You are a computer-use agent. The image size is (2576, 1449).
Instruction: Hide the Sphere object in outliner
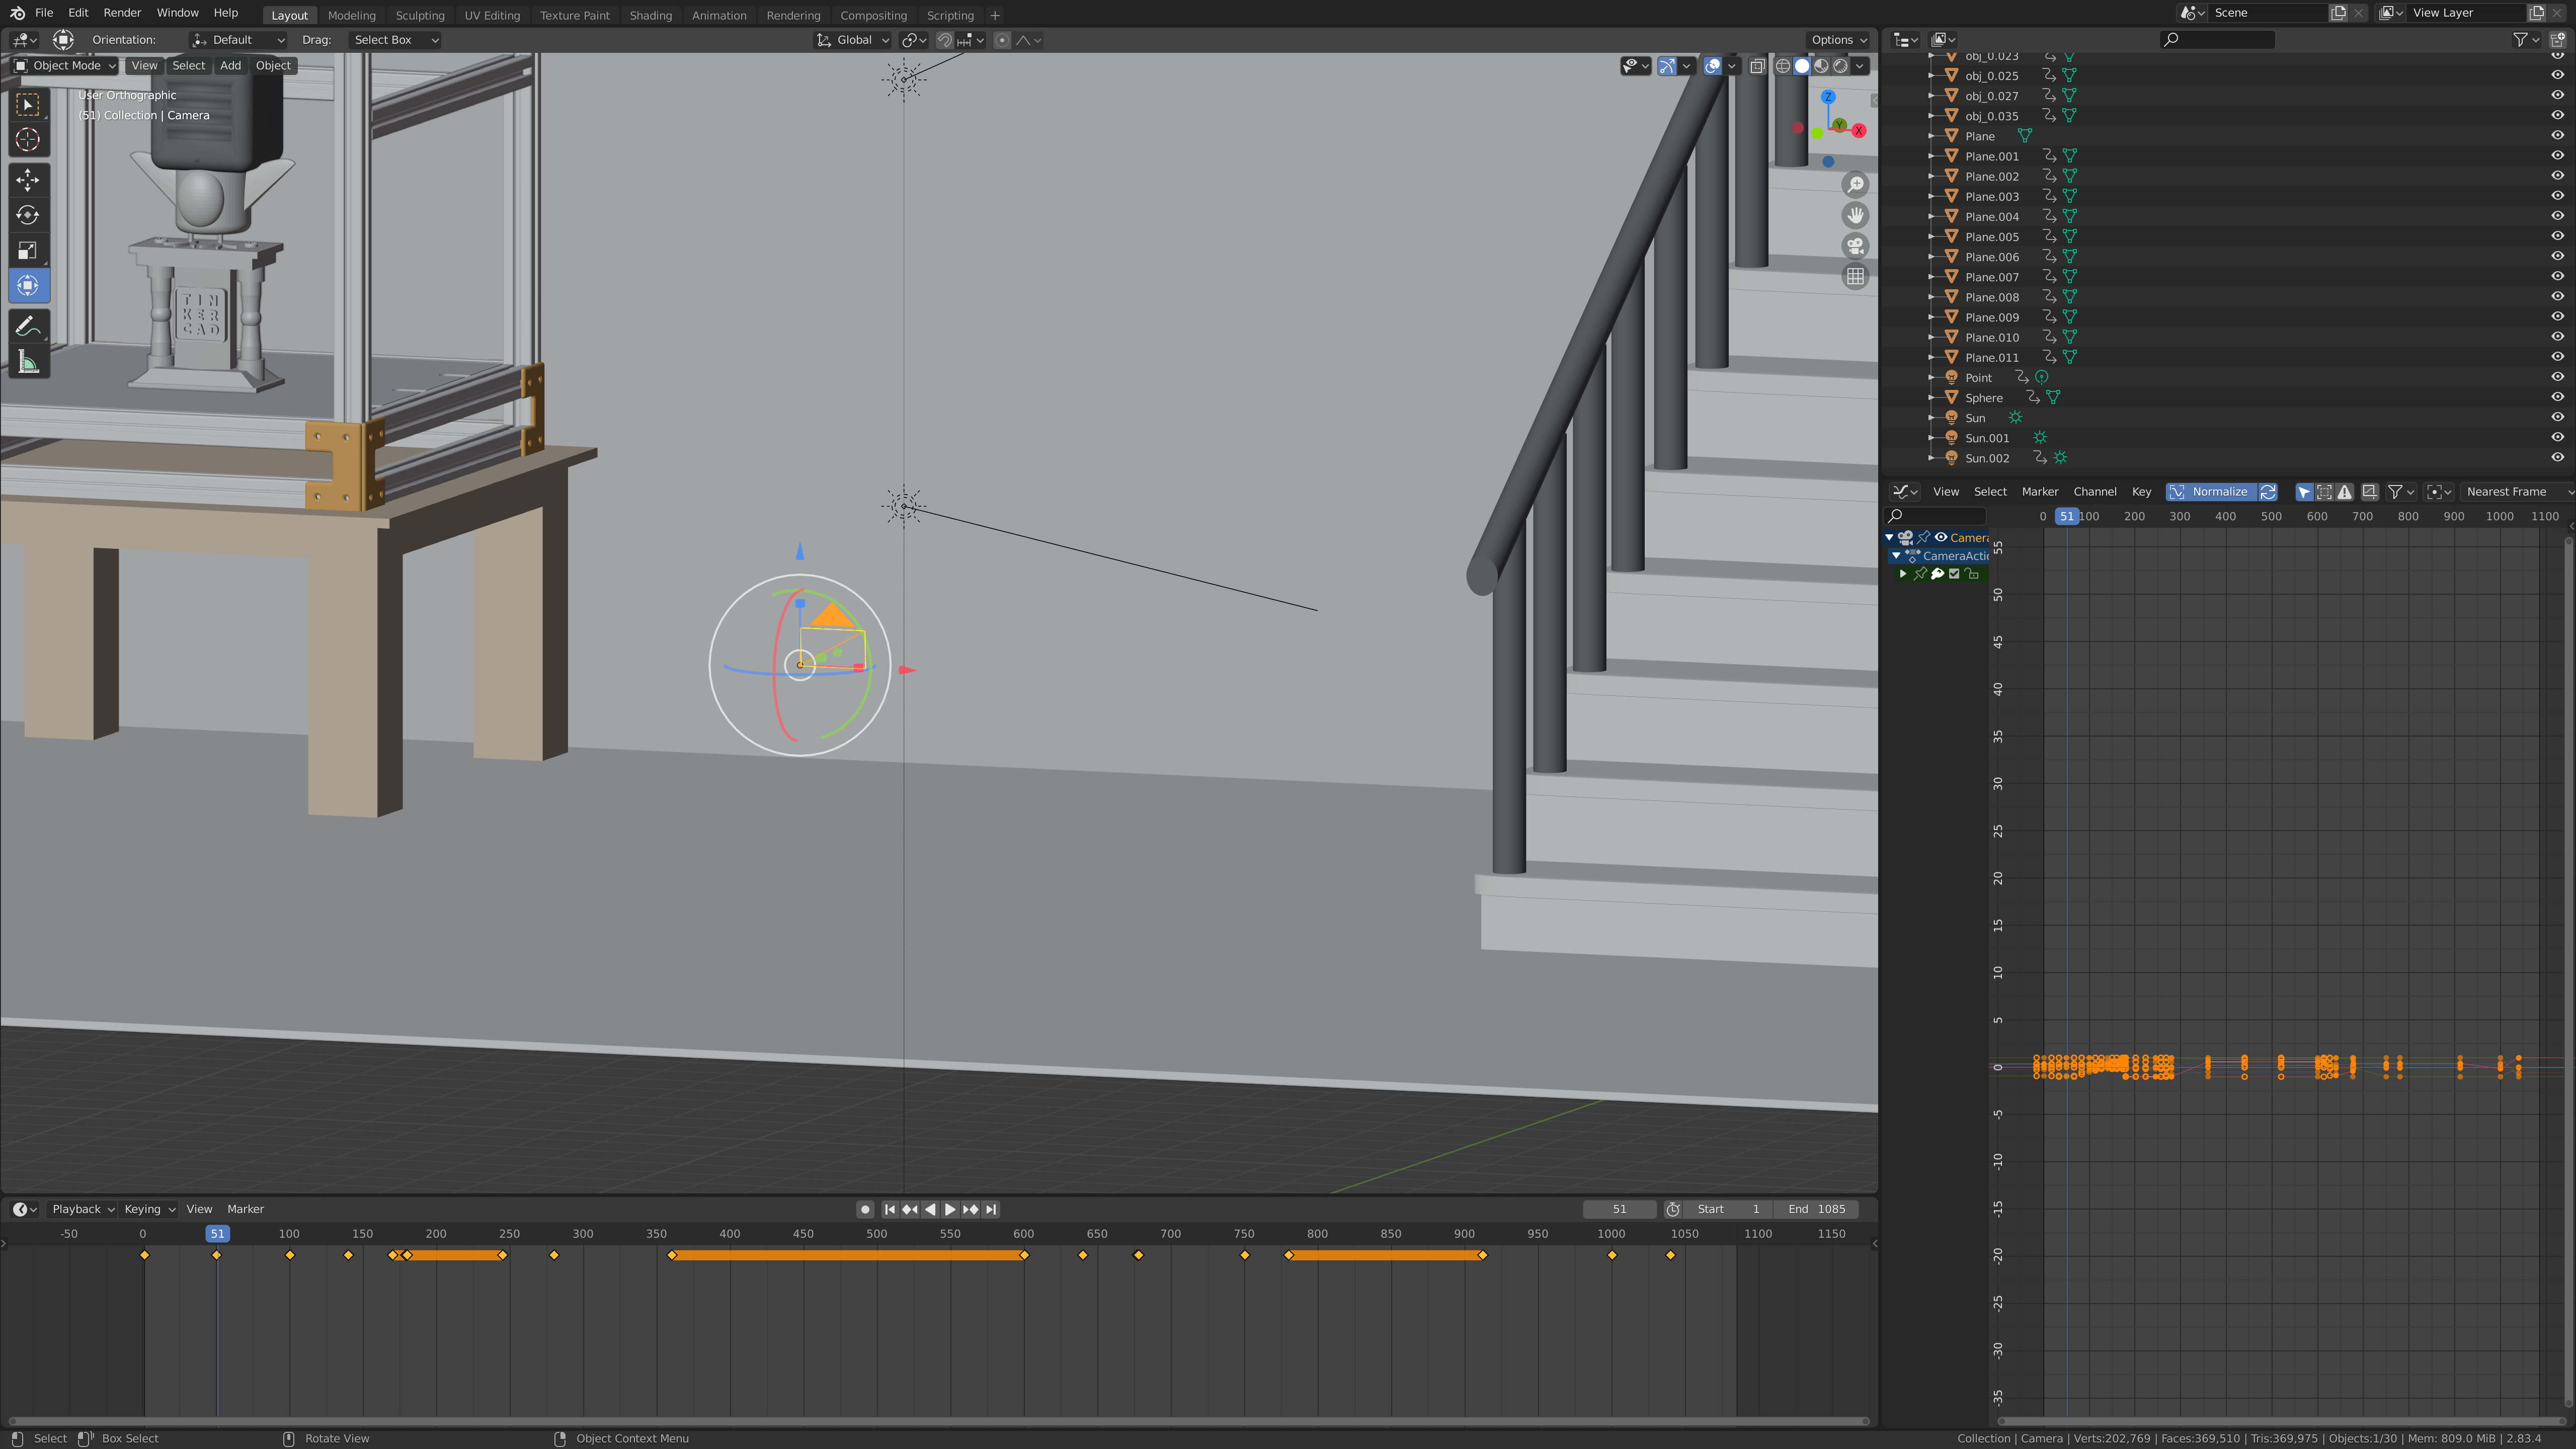click(x=2556, y=398)
